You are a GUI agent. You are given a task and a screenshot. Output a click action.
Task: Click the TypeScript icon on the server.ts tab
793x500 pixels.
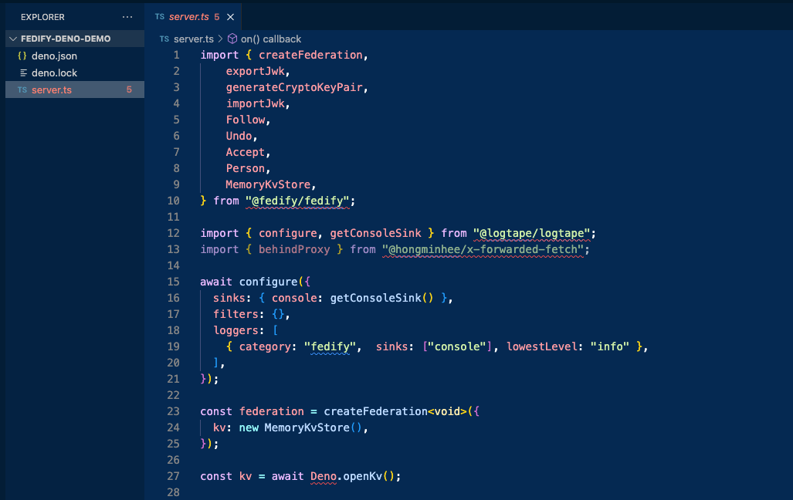160,17
